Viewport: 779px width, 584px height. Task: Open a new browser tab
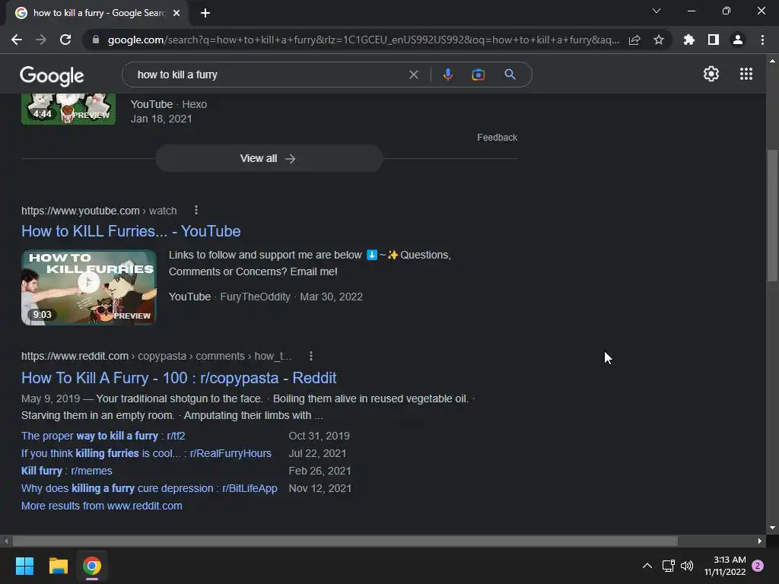(x=205, y=13)
